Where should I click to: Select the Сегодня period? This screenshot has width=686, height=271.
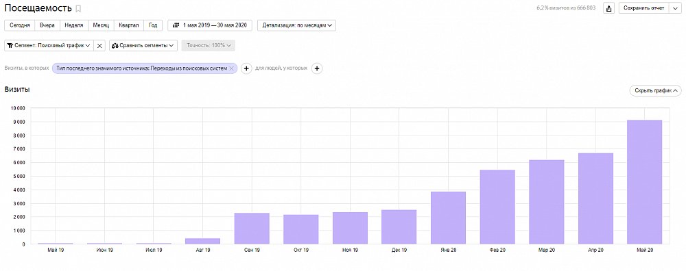(20, 25)
